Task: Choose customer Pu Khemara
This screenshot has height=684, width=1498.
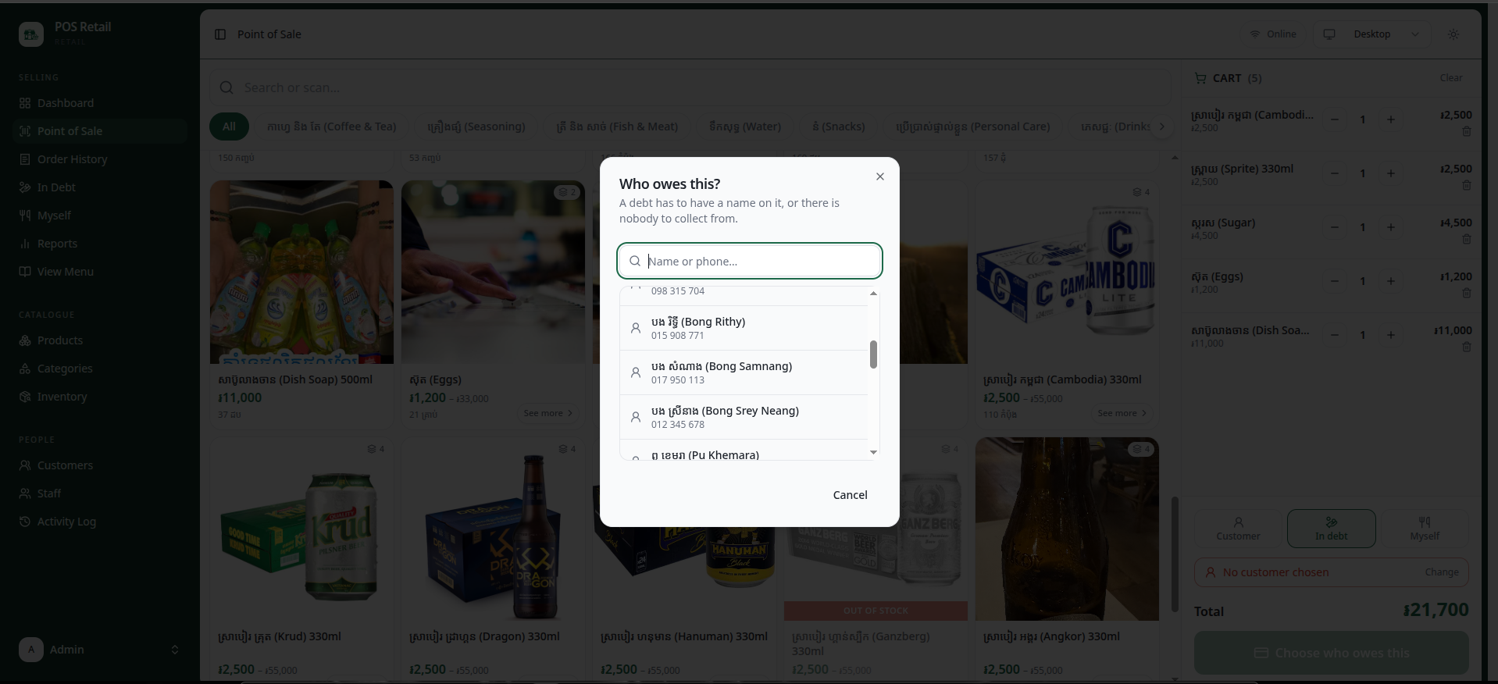Action: pos(744,451)
